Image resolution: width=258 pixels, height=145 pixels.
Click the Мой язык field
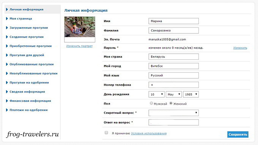click(174, 75)
